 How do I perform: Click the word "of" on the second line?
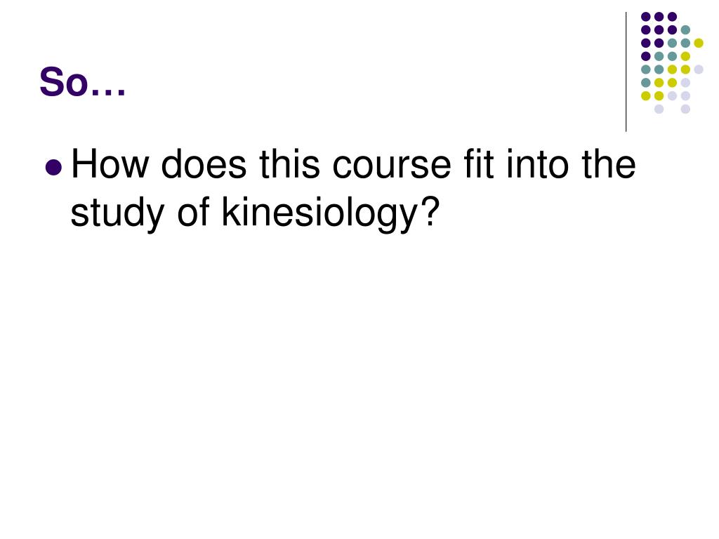pyautogui.click(x=194, y=212)
